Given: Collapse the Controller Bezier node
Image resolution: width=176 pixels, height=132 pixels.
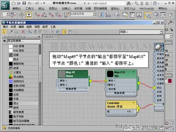Looking at the screenshot, I should [134, 103].
